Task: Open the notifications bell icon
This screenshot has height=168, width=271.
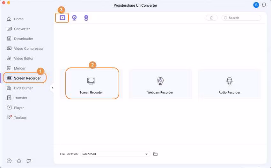Action: [x=19, y=161]
